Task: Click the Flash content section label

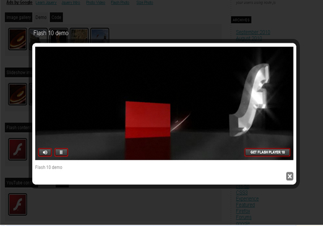Action: coord(19,128)
